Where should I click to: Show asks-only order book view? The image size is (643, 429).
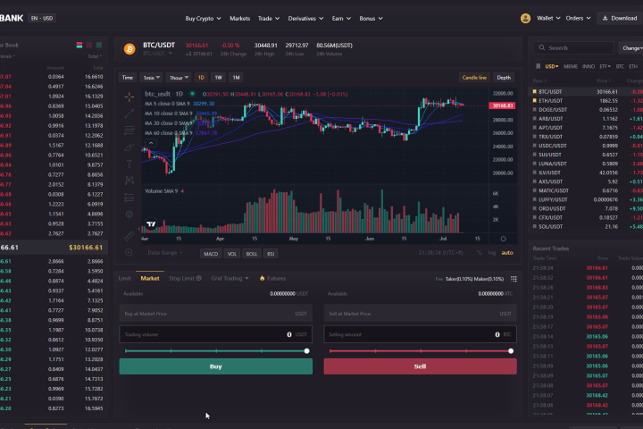89,46
